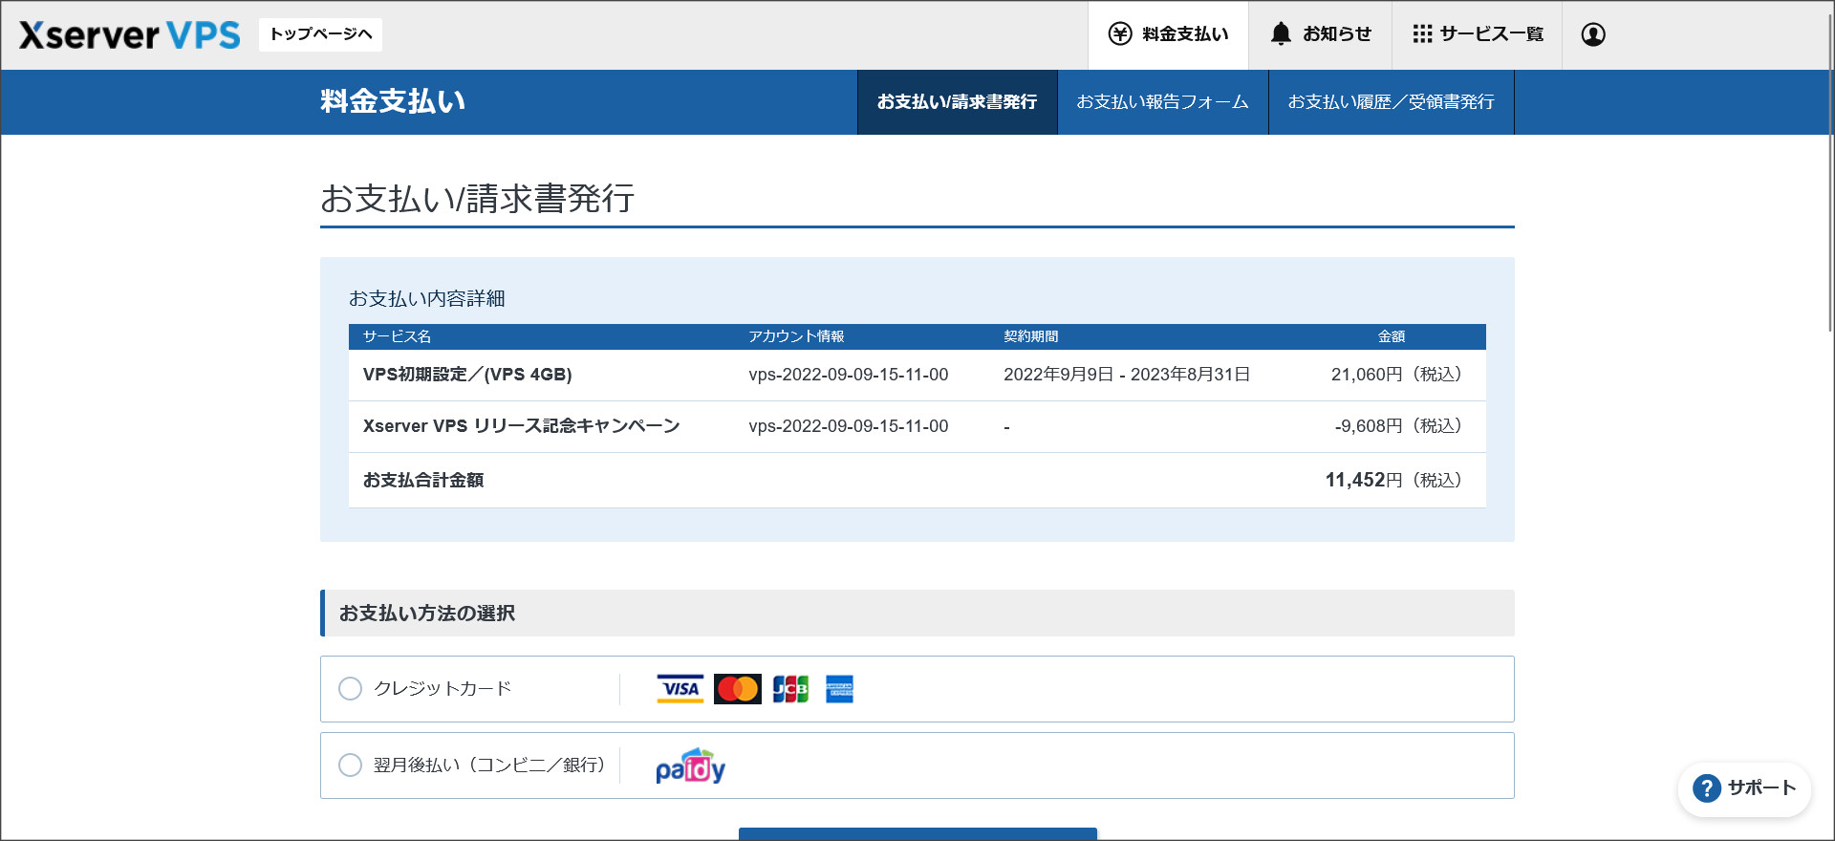The height and width of the screenshot is (841, 1835).
Task: Select 翌月後払い(コンビニ/銀行) radio button
Action: pyautogui.click(x=351, y=766)
